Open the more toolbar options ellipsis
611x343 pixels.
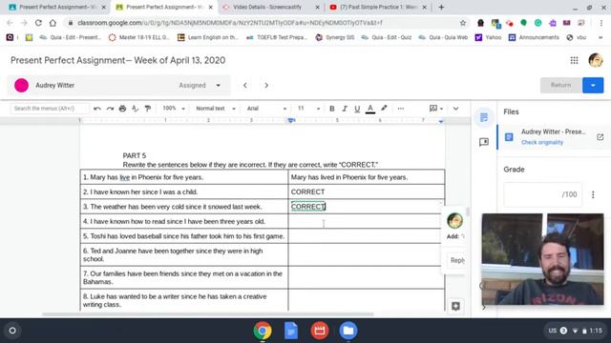tap(401, 109)
